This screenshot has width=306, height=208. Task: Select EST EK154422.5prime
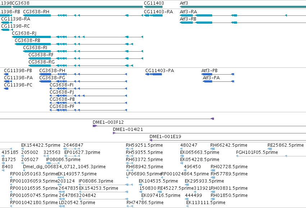(41, 145)
